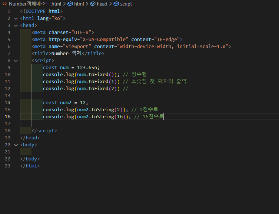Click toString(16) call on line 16

click(x=108, y=116)
